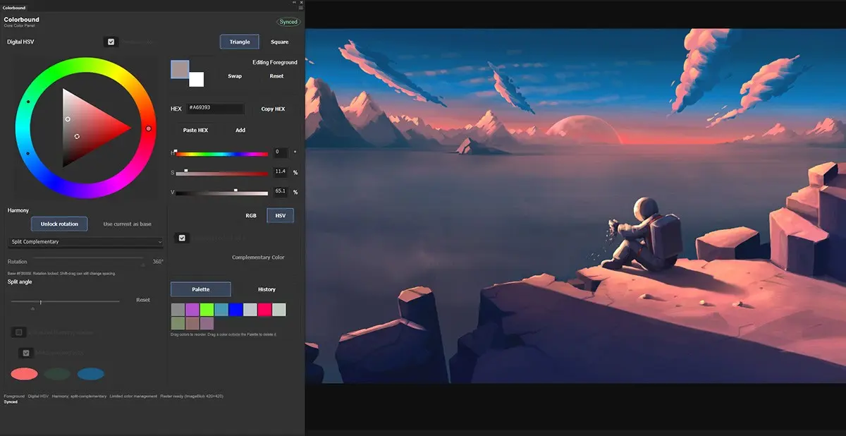Viewport: 846px width, 436px height.
Task: Click the Saturation value field showing 11.4
Action: pos(281,171)
